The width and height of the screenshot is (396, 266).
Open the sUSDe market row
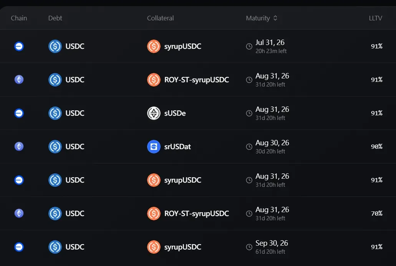(x=198, y=113)
